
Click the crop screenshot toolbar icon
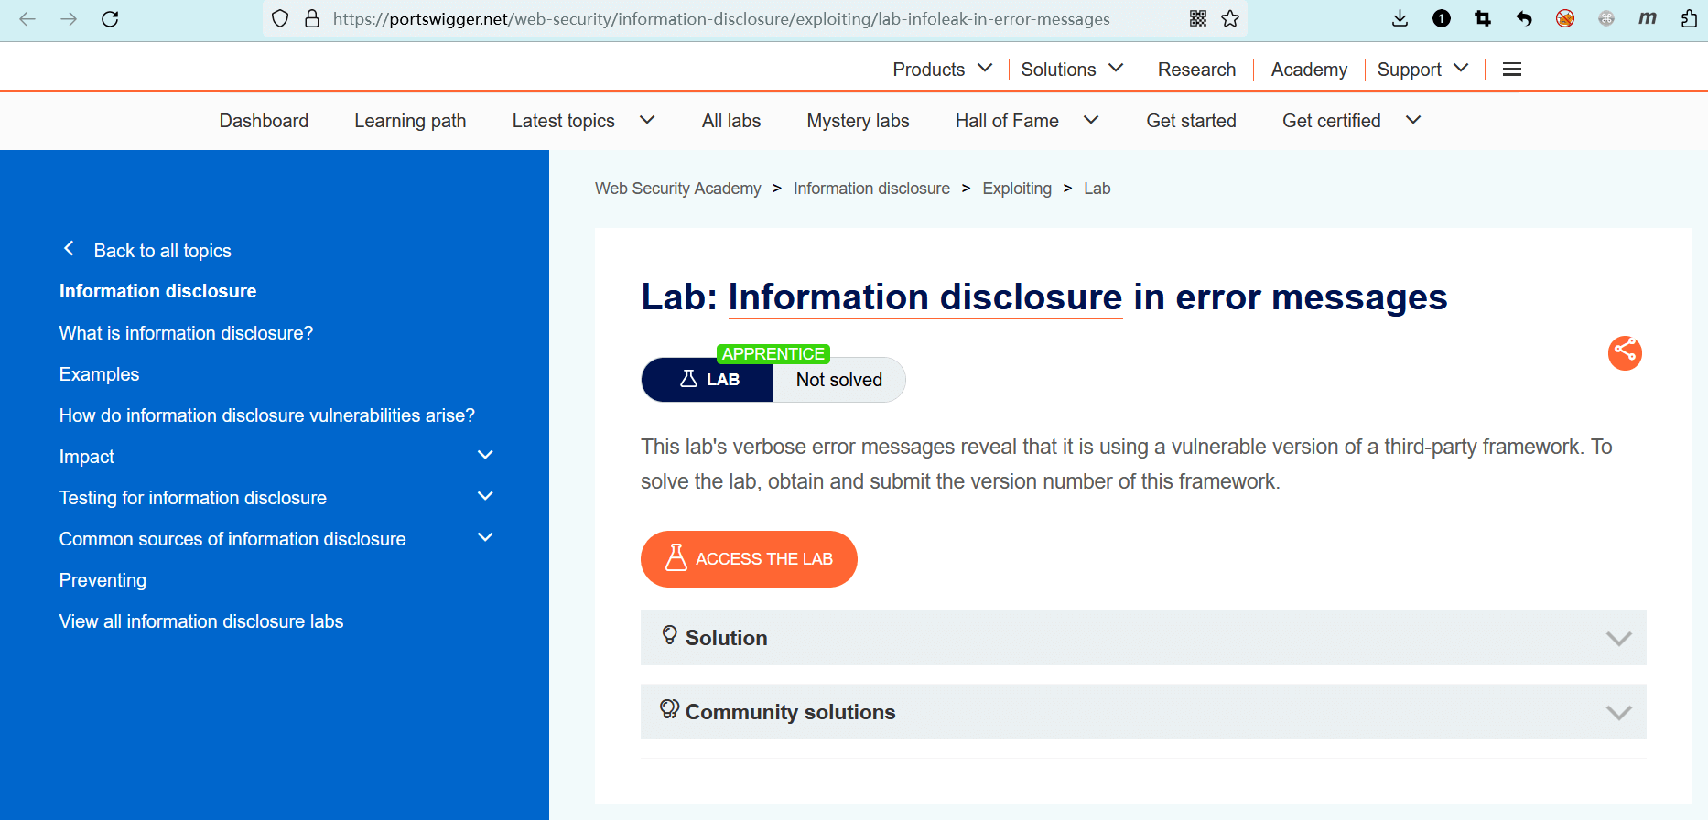[1483, 19]
